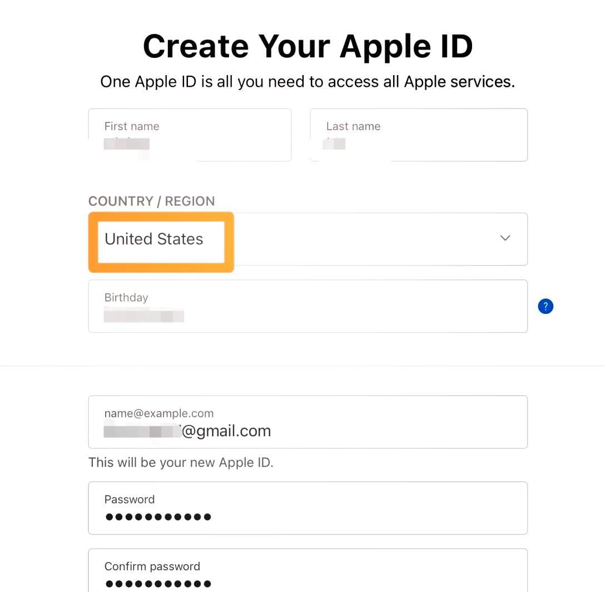Click the masked dots in Confirm password
Image resolution: width=605 pixels, height=592 pixels.
(x=158, y=584)
